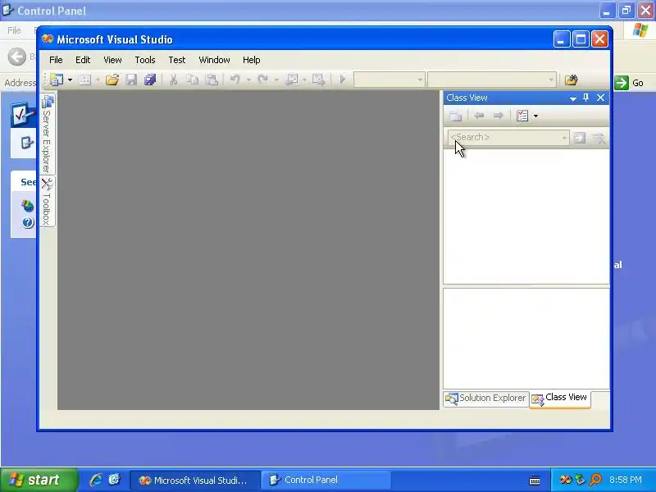This screenshot has width=656, height=492.
Task: Expand the Server Explorer side tab
Action: pyautogui.click(x=48, y=134)
